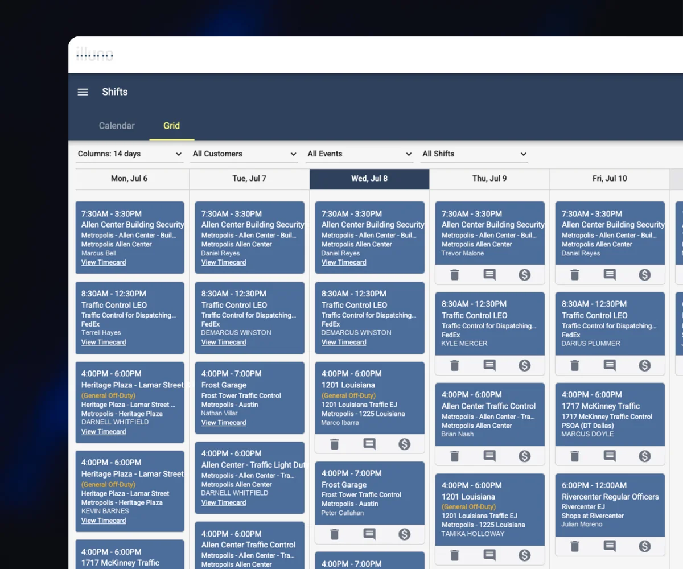View Timecard for Darnell Whitfield's Heritage Plaza shift
683x569 pixels.
[x=104, y=432]
